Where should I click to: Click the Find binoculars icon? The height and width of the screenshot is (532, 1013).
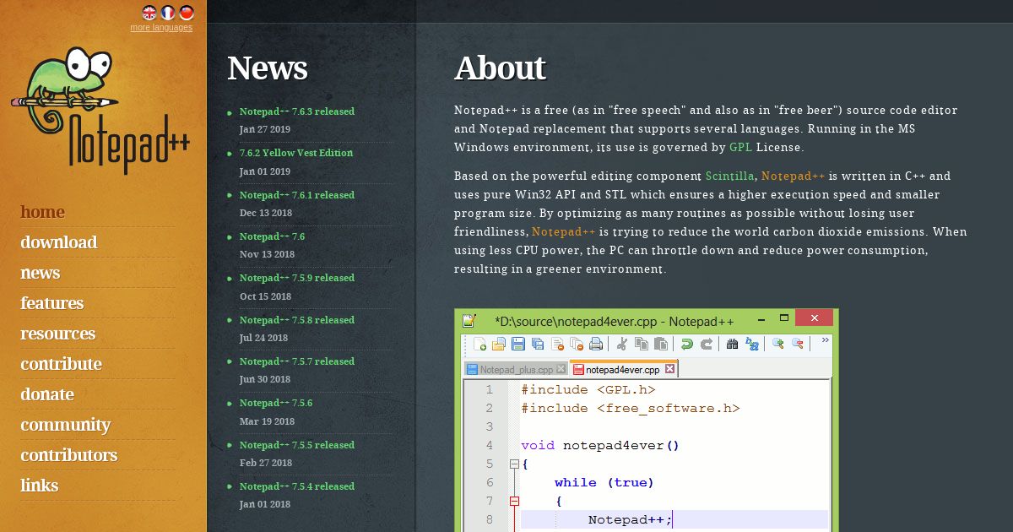pyautogui.click(x=732, y=344)
